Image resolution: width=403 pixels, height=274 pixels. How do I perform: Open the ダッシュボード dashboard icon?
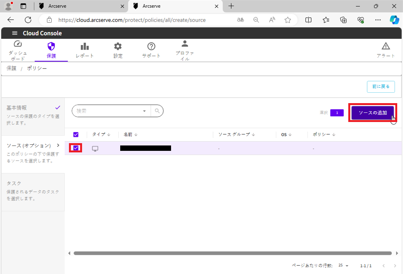[18, 45]
